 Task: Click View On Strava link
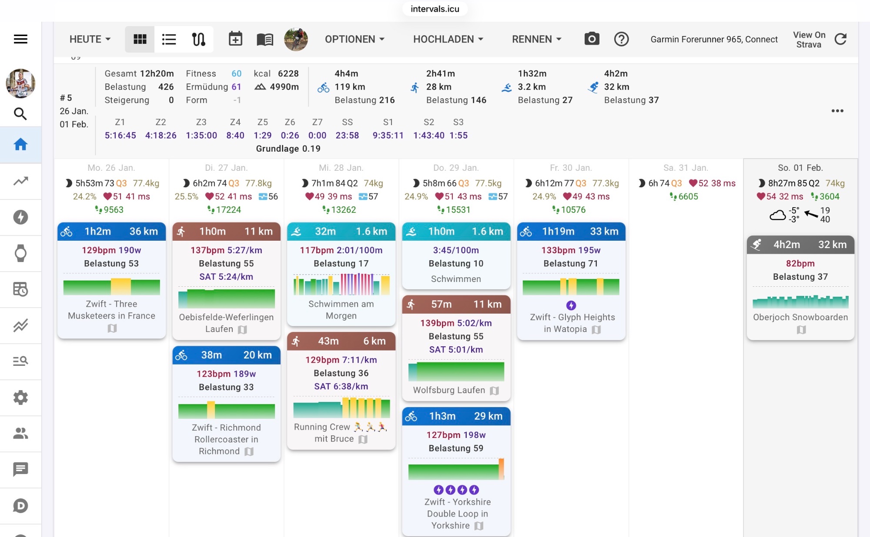coord(809,40)
